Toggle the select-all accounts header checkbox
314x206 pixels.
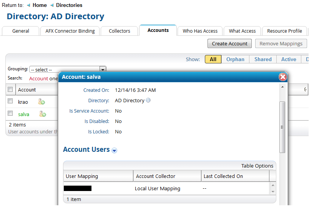click(x=10, y=90)
